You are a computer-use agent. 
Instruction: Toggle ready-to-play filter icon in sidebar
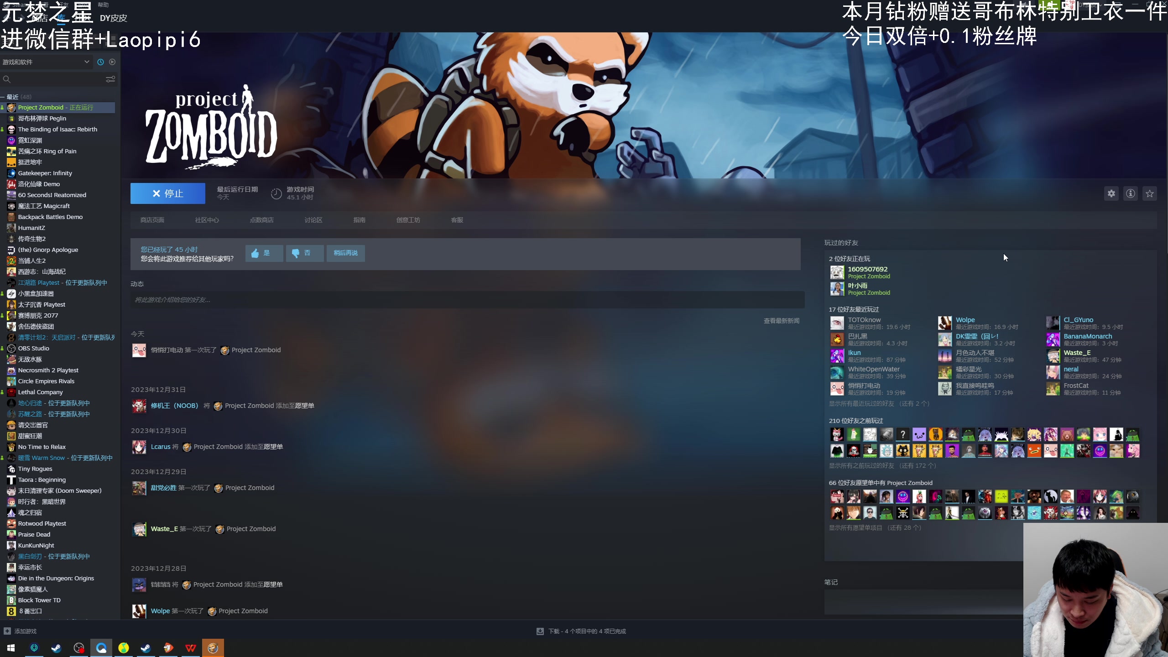pyautogui.click(x=112, y=62)
